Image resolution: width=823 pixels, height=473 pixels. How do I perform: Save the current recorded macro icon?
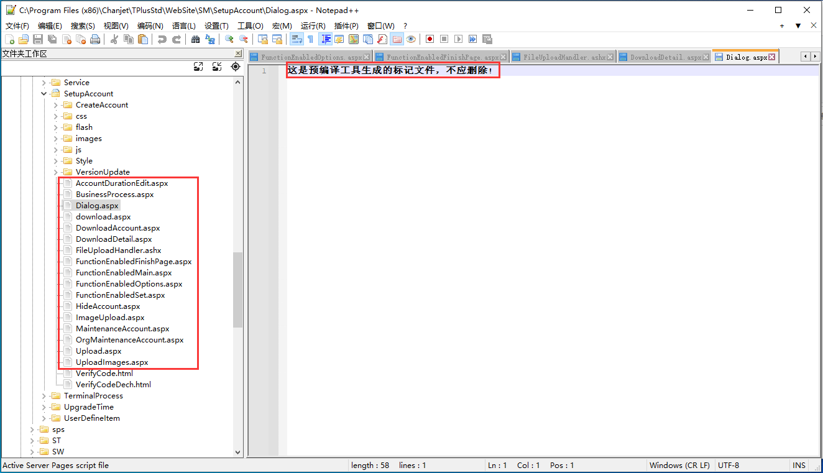(x=487, y=39)
